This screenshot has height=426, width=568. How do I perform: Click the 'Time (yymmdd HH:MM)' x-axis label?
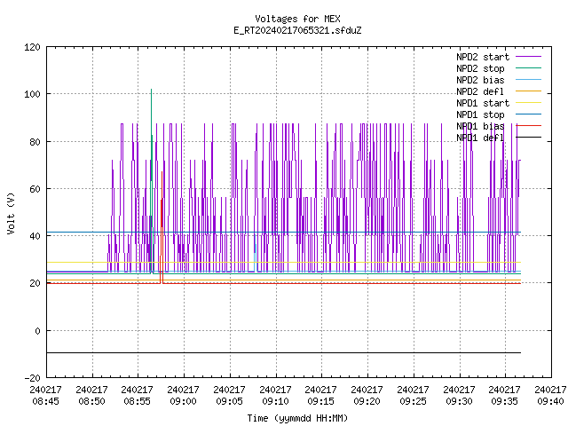(297, 418)
